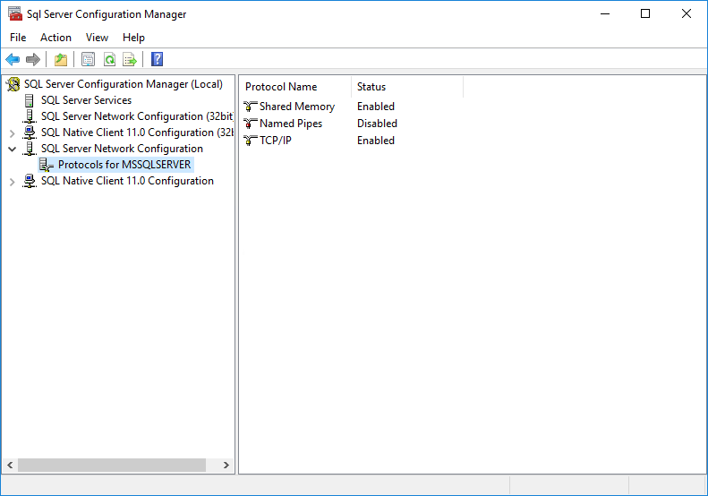Click the Enabled status of Shared Memory
This screenshot has width=708, height=496.
click(x=376, y=107)
